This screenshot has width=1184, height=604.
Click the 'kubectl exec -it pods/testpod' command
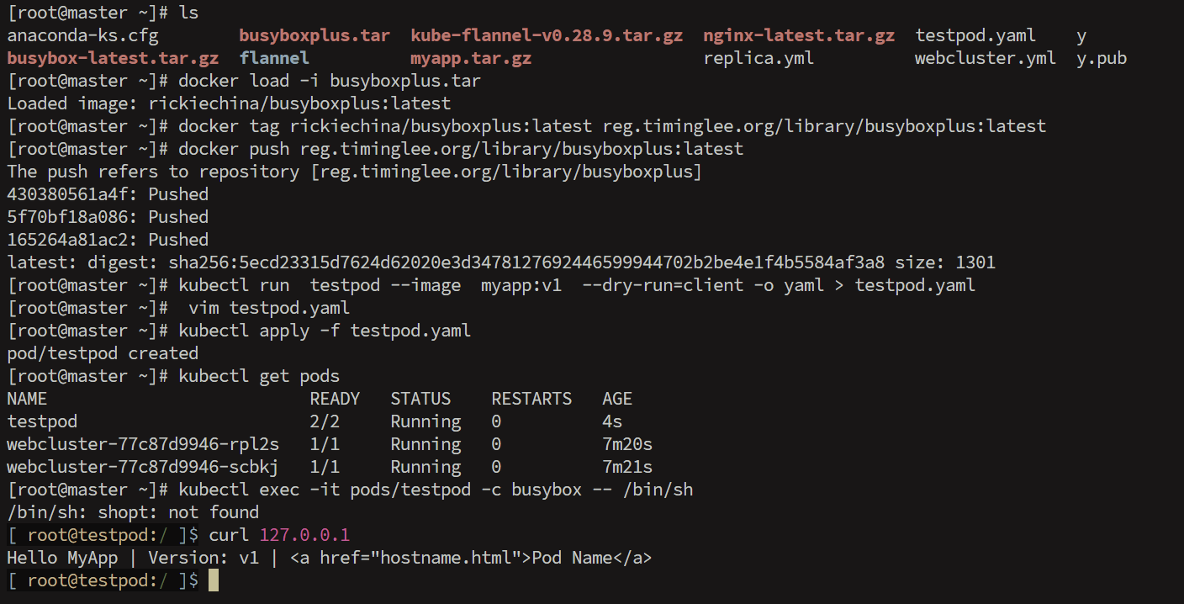tap(436, 490)
